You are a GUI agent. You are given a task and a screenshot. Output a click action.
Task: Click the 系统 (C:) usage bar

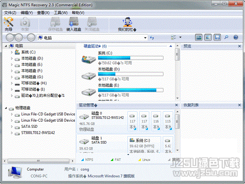click(131, 58)
